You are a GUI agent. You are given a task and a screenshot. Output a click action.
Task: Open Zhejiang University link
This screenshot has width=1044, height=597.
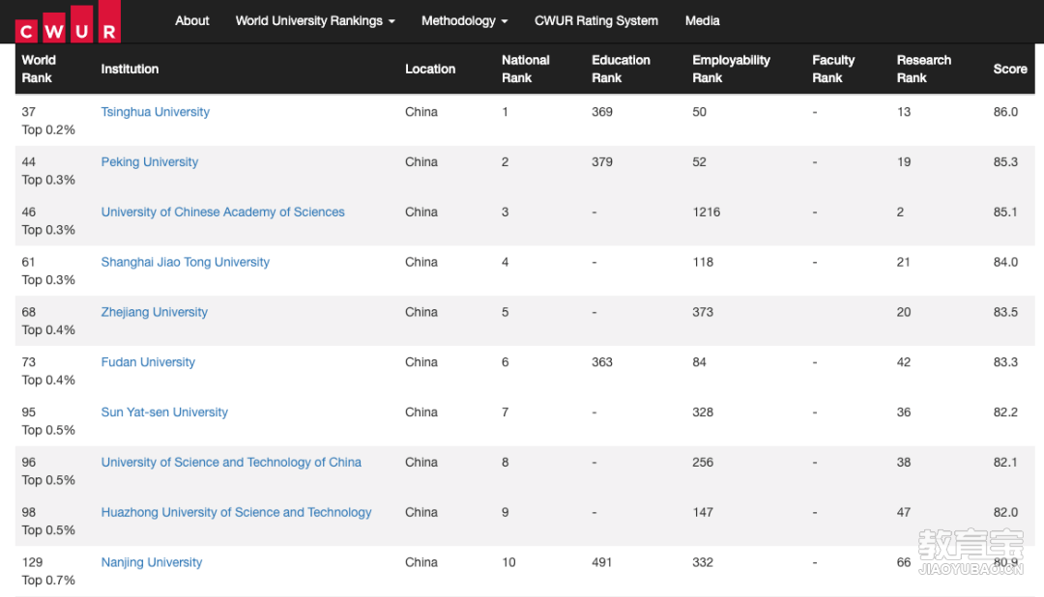click(155, 312)
